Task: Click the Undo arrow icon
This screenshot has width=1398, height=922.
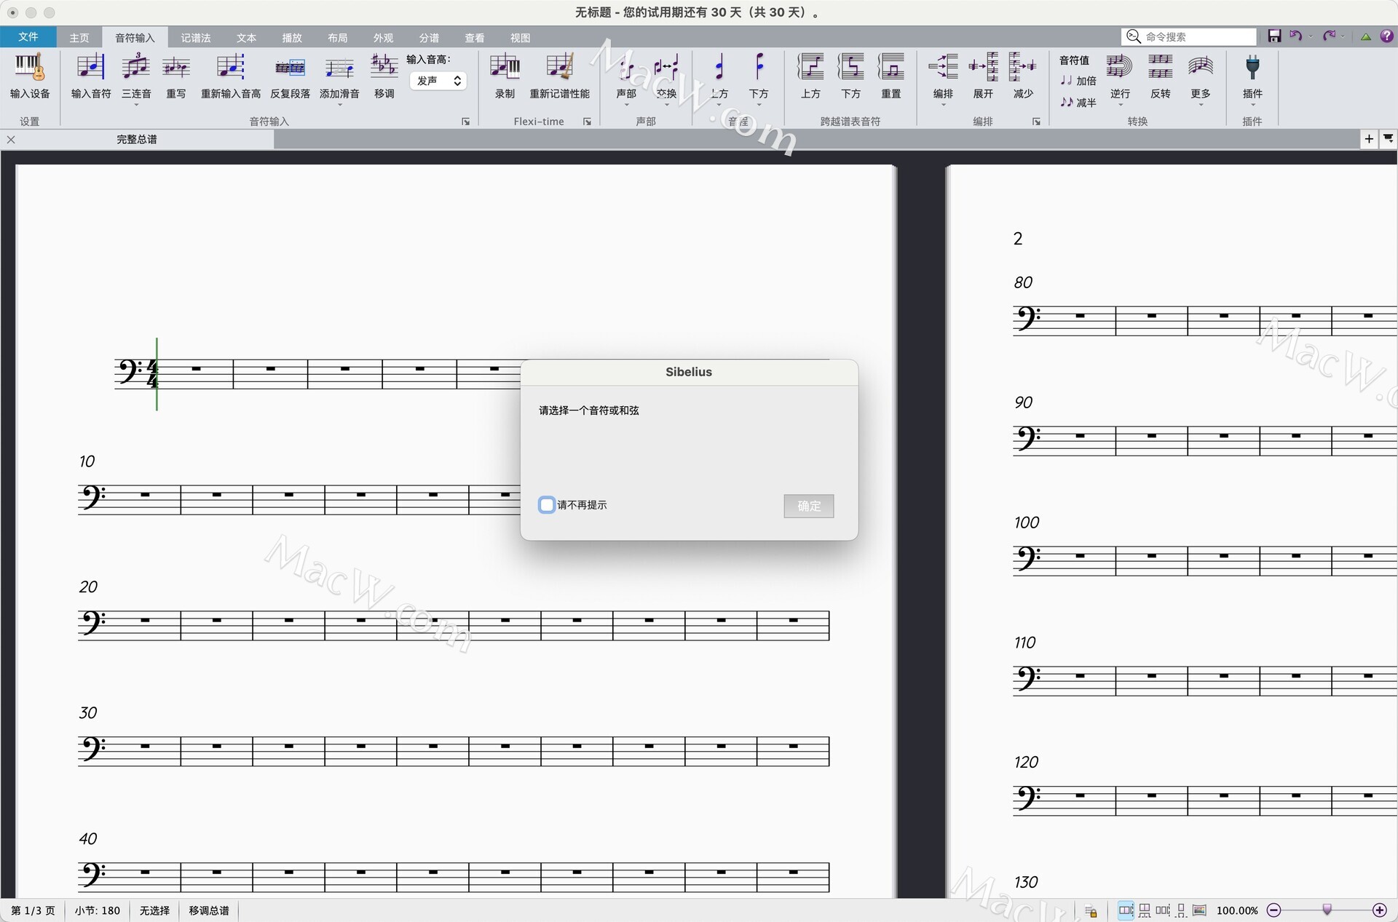Action: tap(1295, 36)
